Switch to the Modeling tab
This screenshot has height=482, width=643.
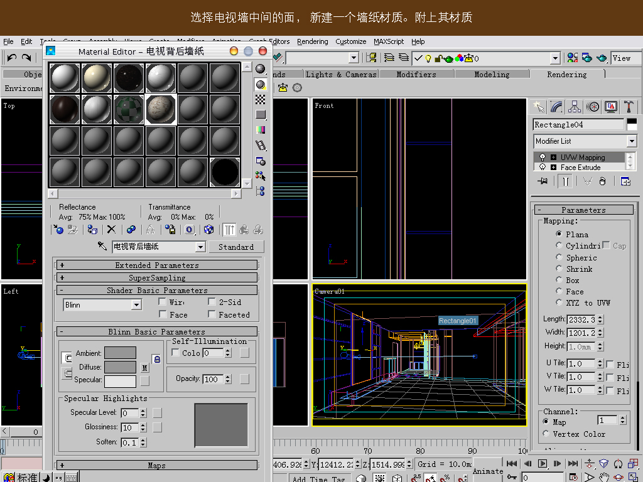(492, 74)
